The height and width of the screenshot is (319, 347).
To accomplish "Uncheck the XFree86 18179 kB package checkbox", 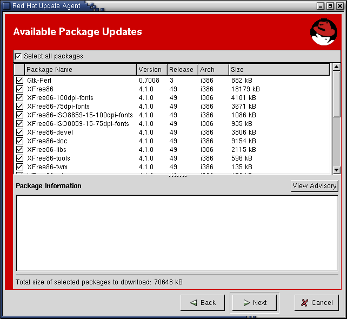I will [x=19, y=89].
